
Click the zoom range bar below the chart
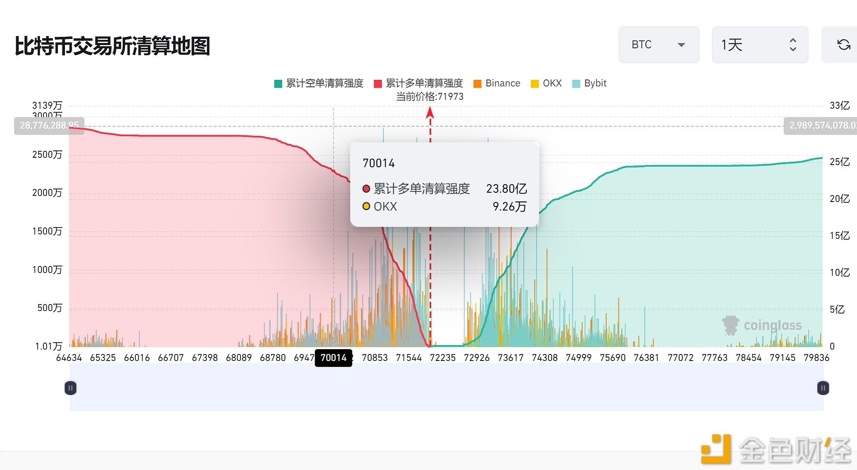[447, 387]
